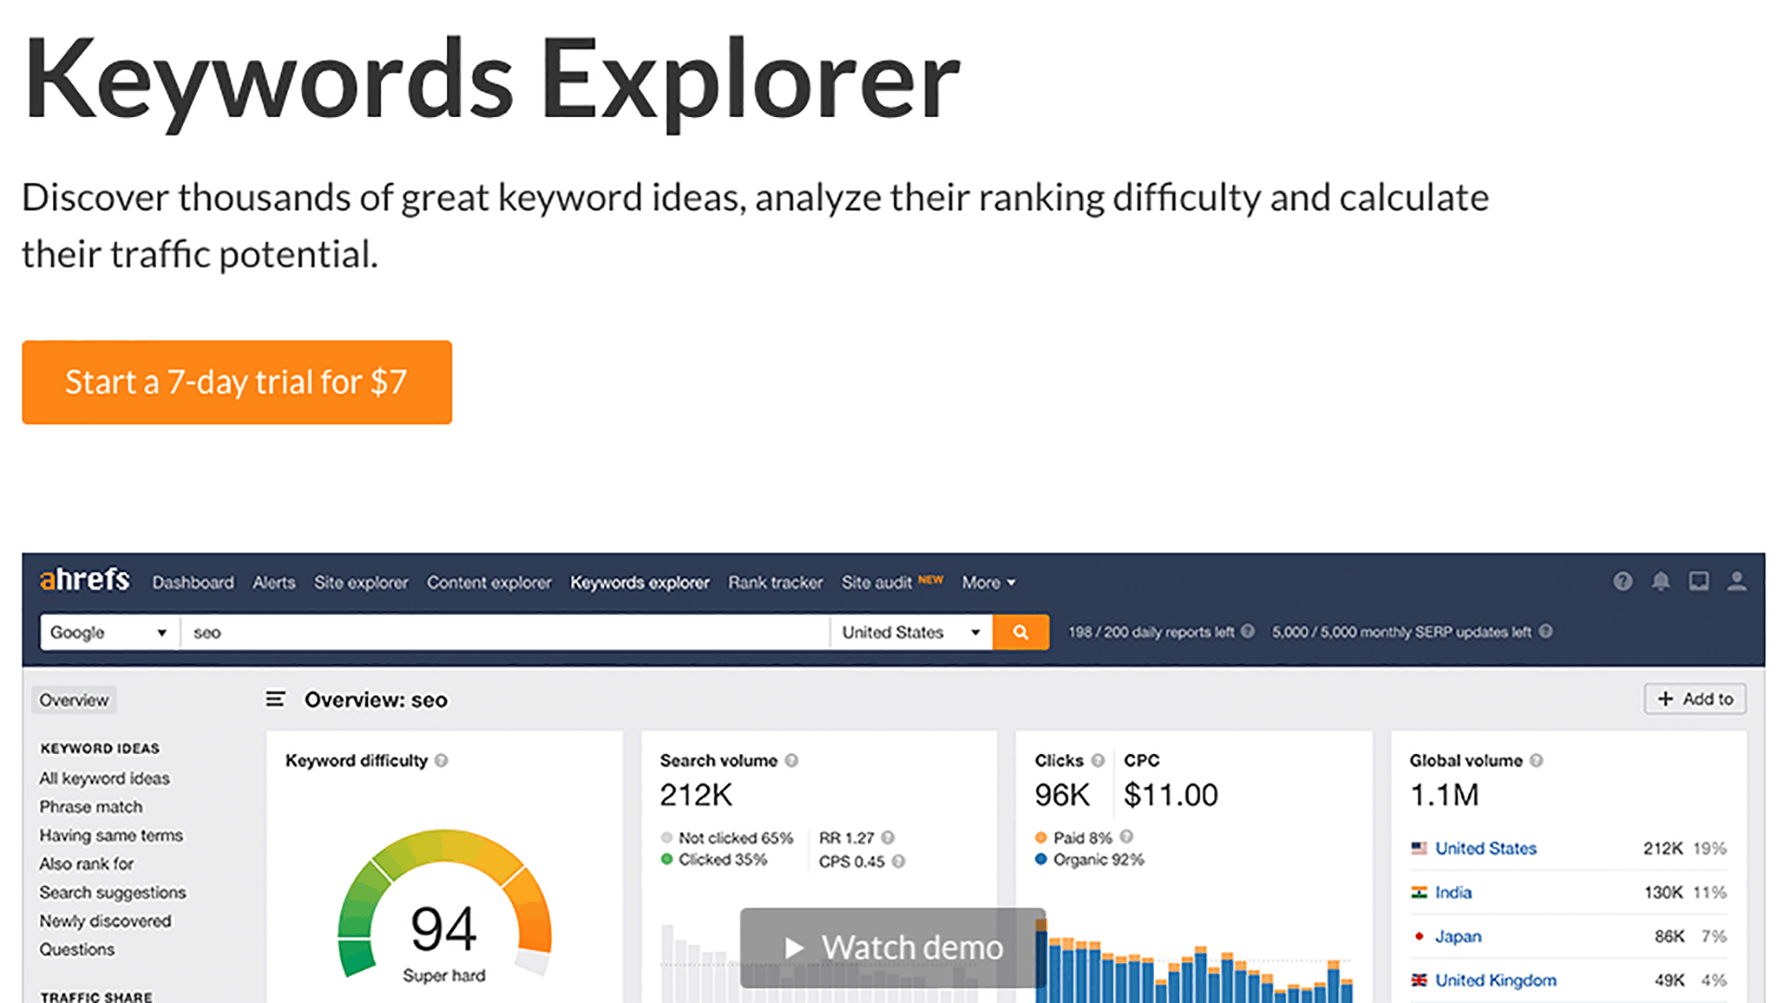Image resolution: width=1784 pixels, height=1003 pixels.
Task: Click the Japan flag icon
Action: click(x=1419, y=936)
